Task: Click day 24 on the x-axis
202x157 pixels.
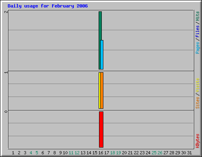Action: click(x=148, y=153)
